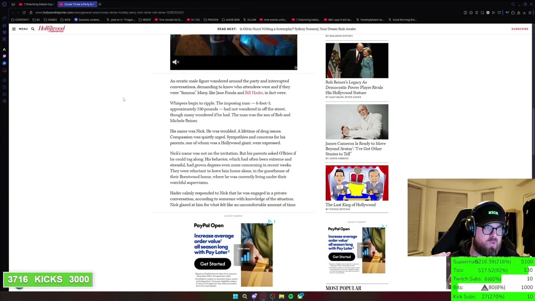Viewport: 535px width, 301px height.
Task: Open Aria AI from the sidebar
Action: (x=4, y=49)
